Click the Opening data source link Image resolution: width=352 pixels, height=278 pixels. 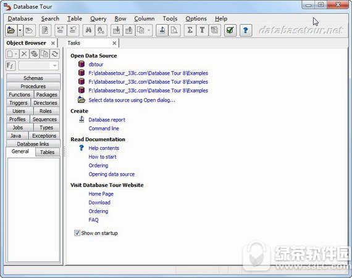(x=112, y=174)
